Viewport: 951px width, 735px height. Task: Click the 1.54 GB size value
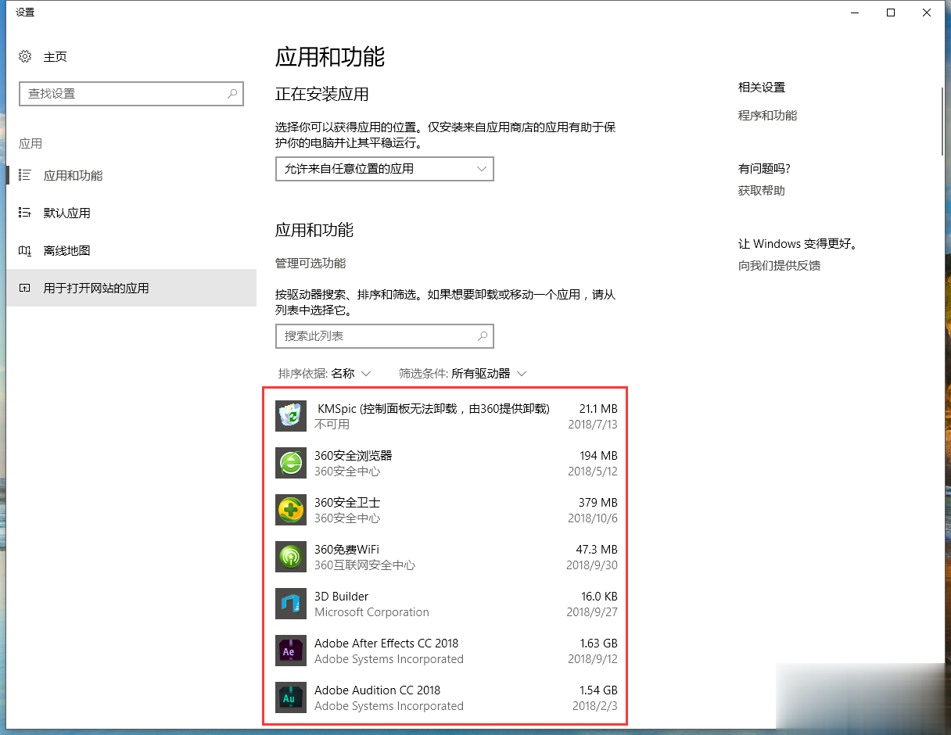tap(598, 690)
